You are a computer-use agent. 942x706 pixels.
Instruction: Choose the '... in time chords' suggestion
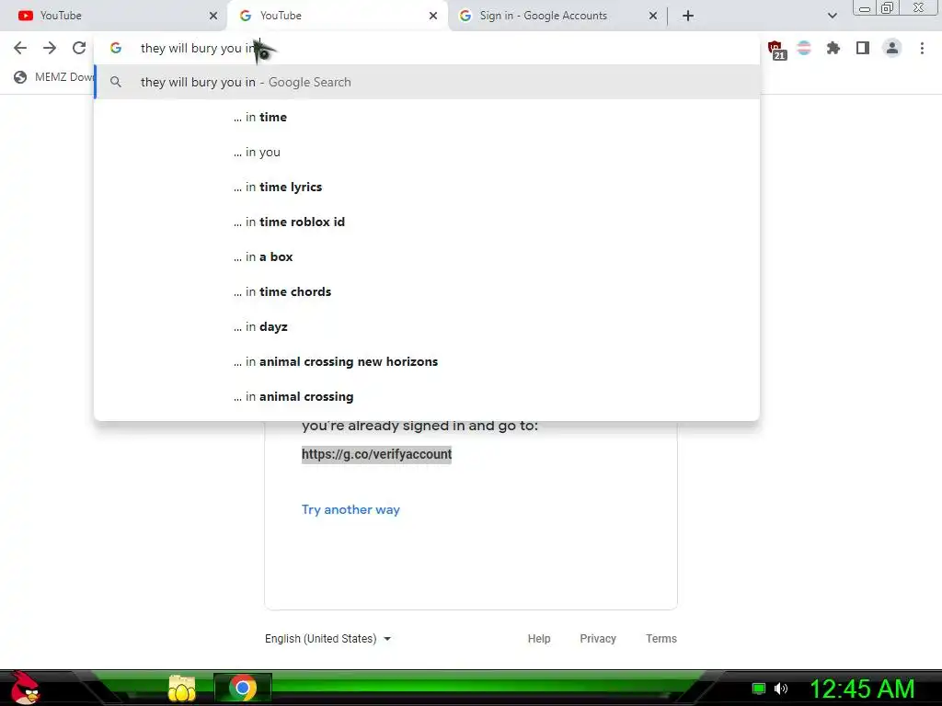point(427,291)
